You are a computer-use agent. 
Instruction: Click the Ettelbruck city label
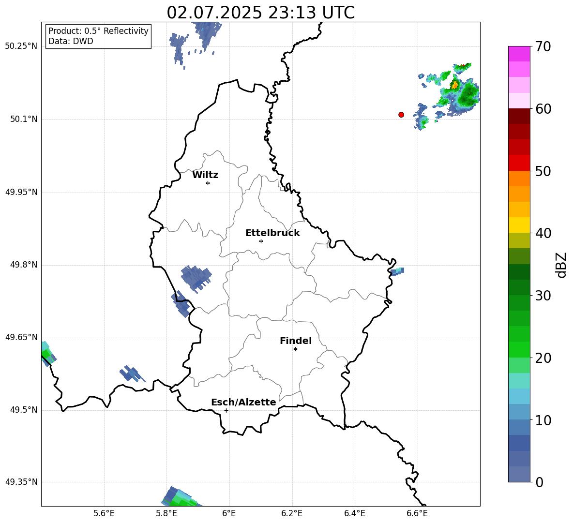[272, 233]
